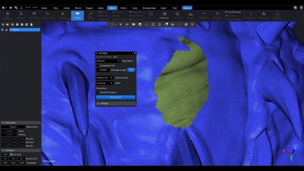Click the Avg button beside Max Edge Length
304x171 pixels.
[x=131, y=70]
